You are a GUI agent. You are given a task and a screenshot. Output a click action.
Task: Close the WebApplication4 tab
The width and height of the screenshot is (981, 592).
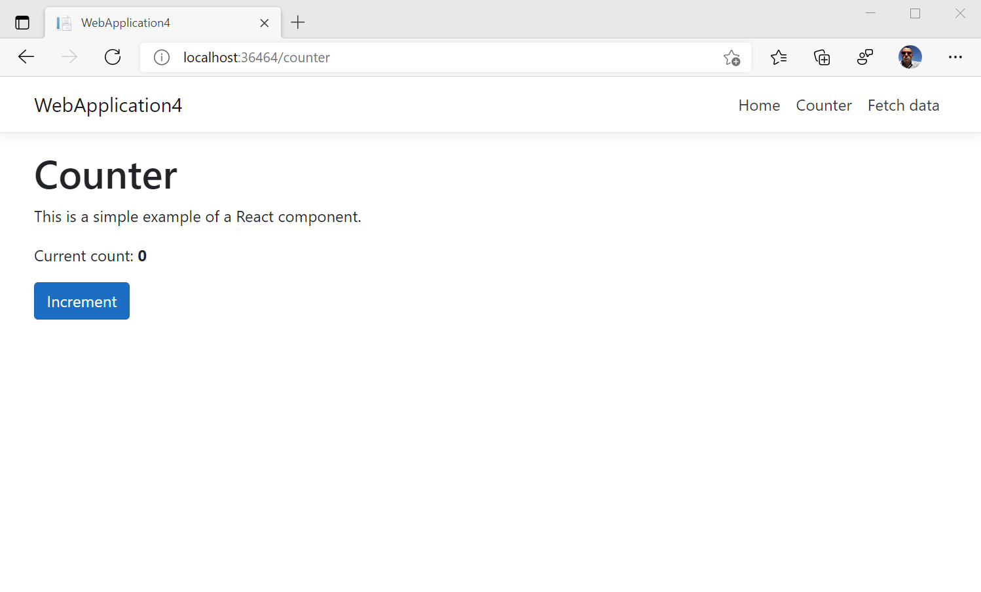tap(264, 22)
